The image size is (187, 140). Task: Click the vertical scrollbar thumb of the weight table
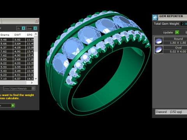coord(36,44)
